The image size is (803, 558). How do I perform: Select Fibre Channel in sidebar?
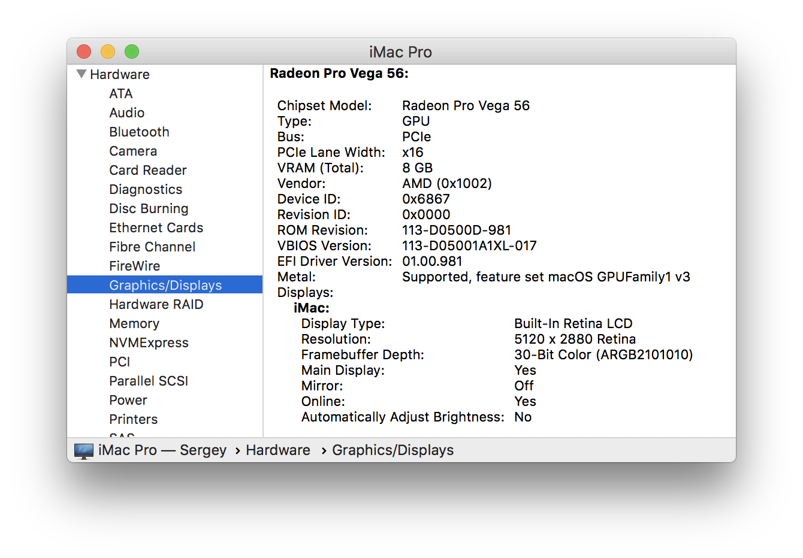coord(152,247)
